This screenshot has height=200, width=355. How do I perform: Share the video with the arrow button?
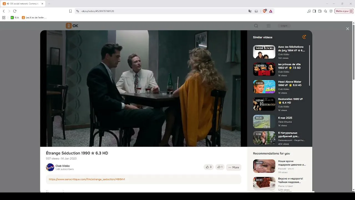coord(220,167)
